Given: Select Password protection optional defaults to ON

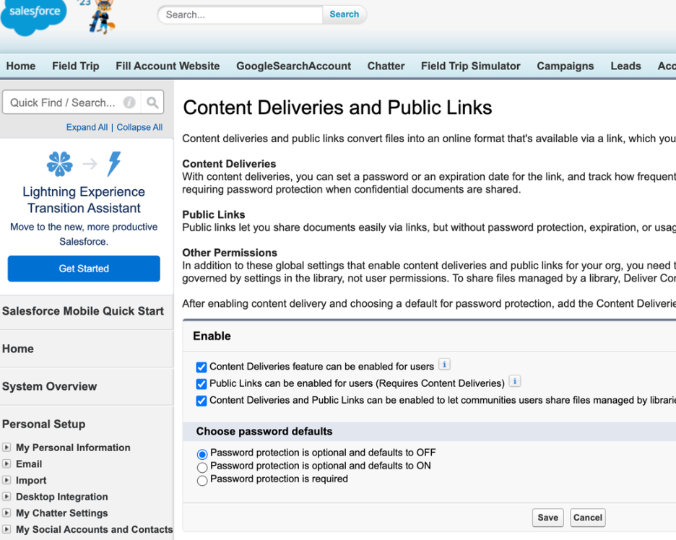Looking at the screenshot, I should point(202,467).
